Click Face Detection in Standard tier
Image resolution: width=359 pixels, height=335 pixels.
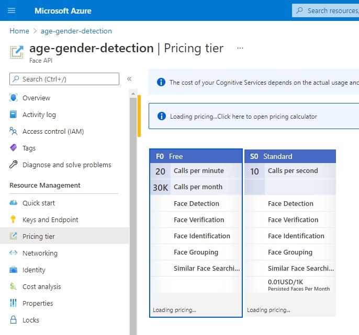point(290,203)
